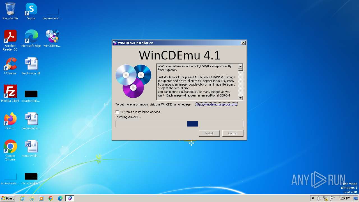
Task: Select colormonthl document icon
Action: (31, 121)
